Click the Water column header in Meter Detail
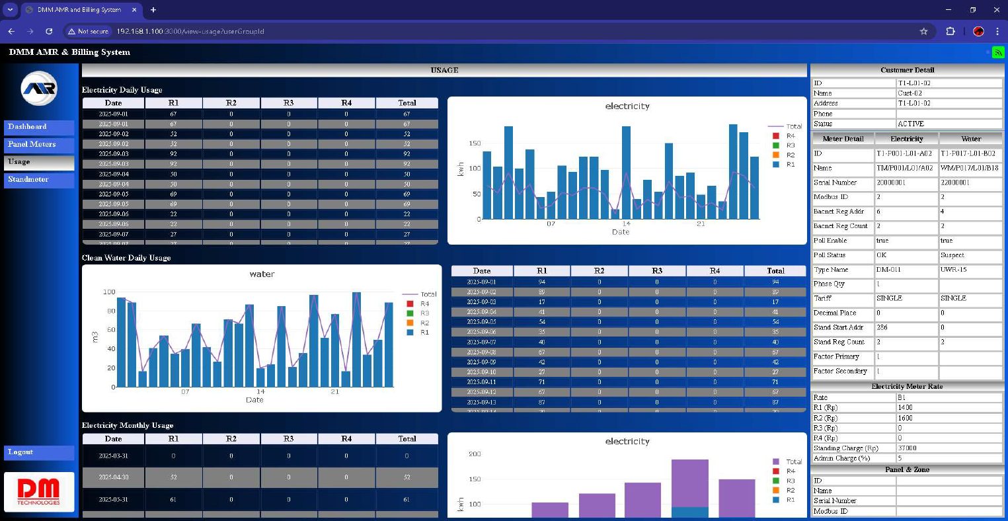This screenshot has width=1008, height=521. pyautogui.click(x=970, y=139)
